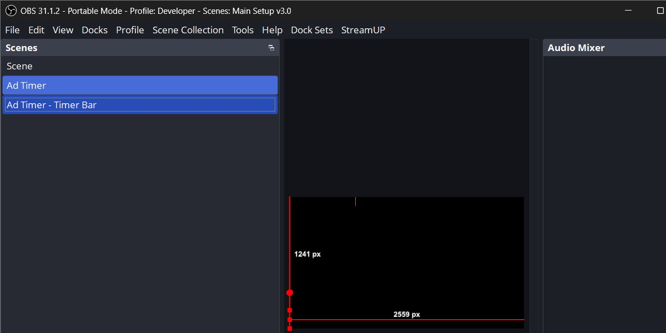666x333 pixels.
Task: Click the Audio Mixer dock title
Action: (x=576, y=48)
